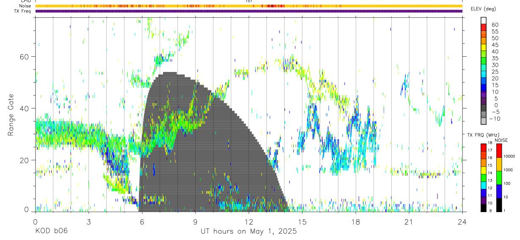Click the black bottom segment of NOISE bar

(x=499, y=204)
